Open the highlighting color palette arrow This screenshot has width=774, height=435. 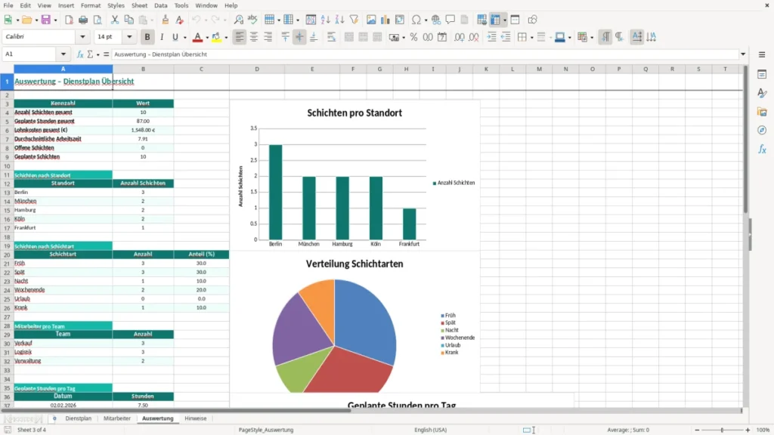click(x=226, y=38)
